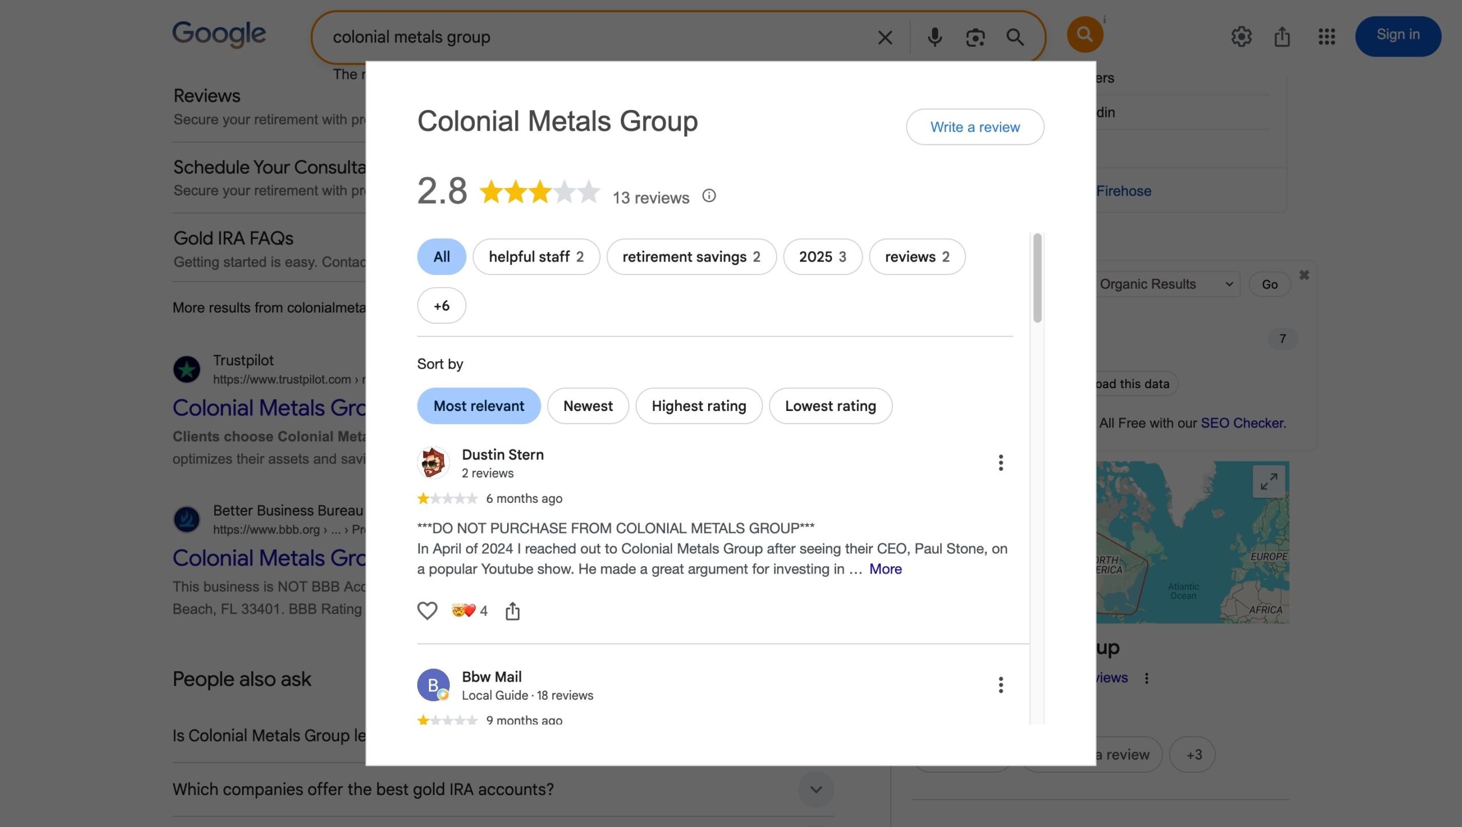Open Bbw Mail's reviewer name
The height and width of the screenshot is (827, 1462).
pos(492,677)
